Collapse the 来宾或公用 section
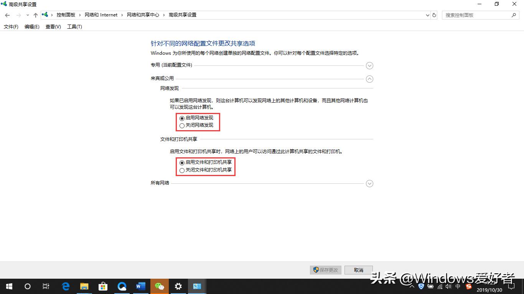Viewport: 524px width, 294px height. (x=369, y=79)
